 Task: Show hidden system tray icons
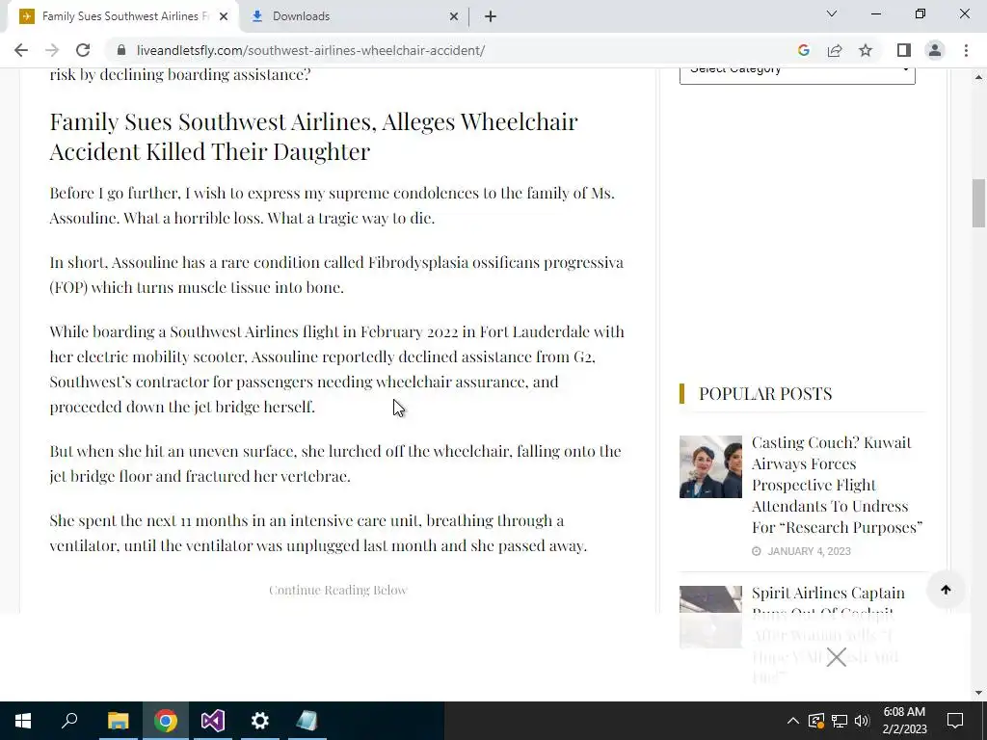pos(793,721)
